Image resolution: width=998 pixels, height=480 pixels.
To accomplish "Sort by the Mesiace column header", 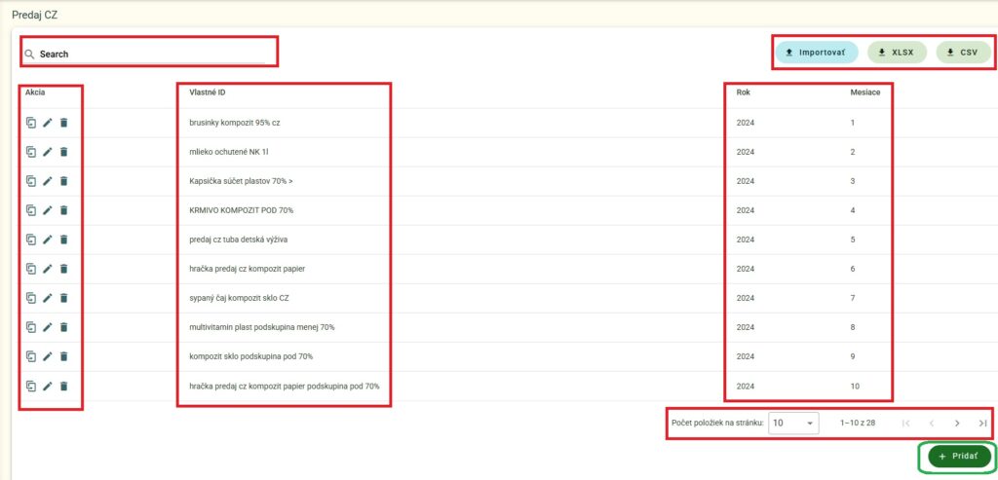I will click(x=866, y=92).
